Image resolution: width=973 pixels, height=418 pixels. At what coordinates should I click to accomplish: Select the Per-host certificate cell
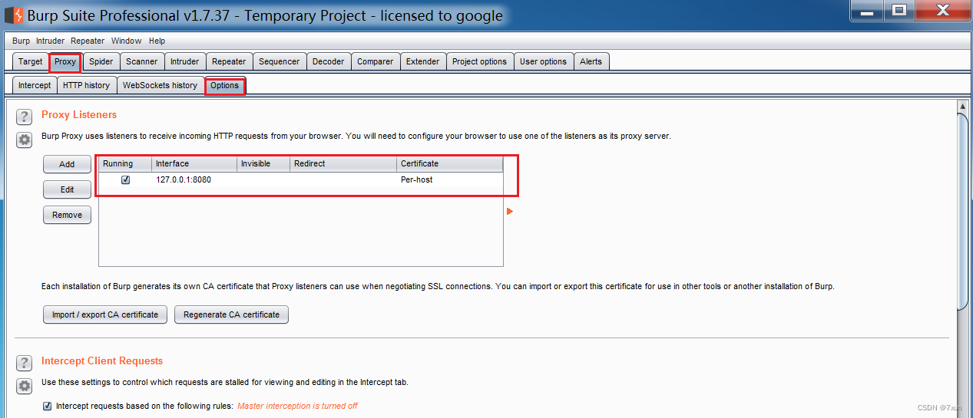450,179
